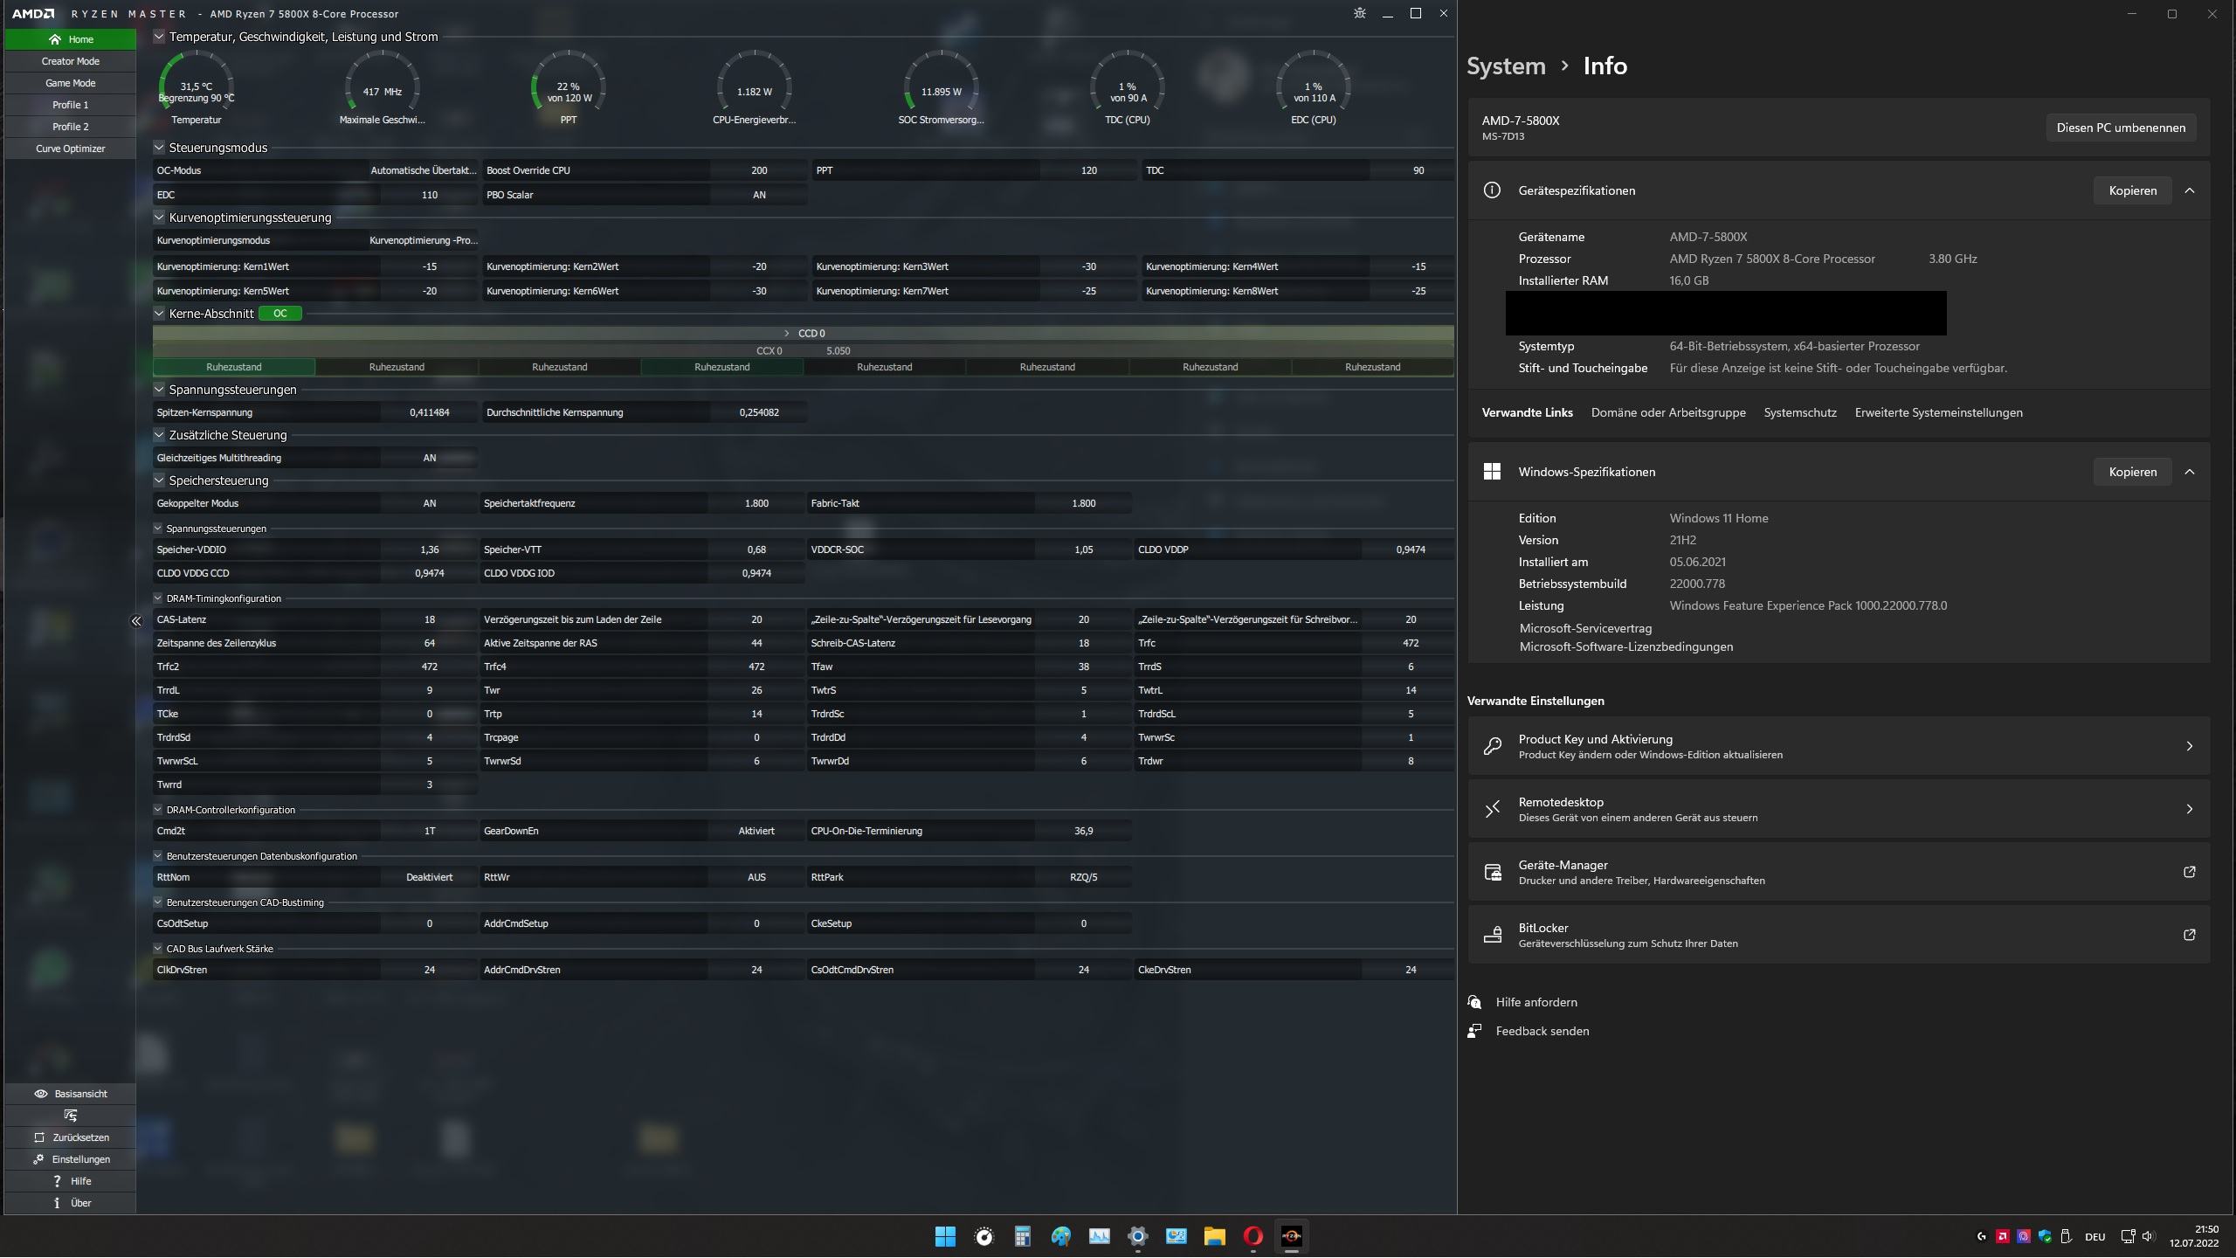Click the TDC (CPU) gauge

pyautogui.click(x=1127, y=87)
